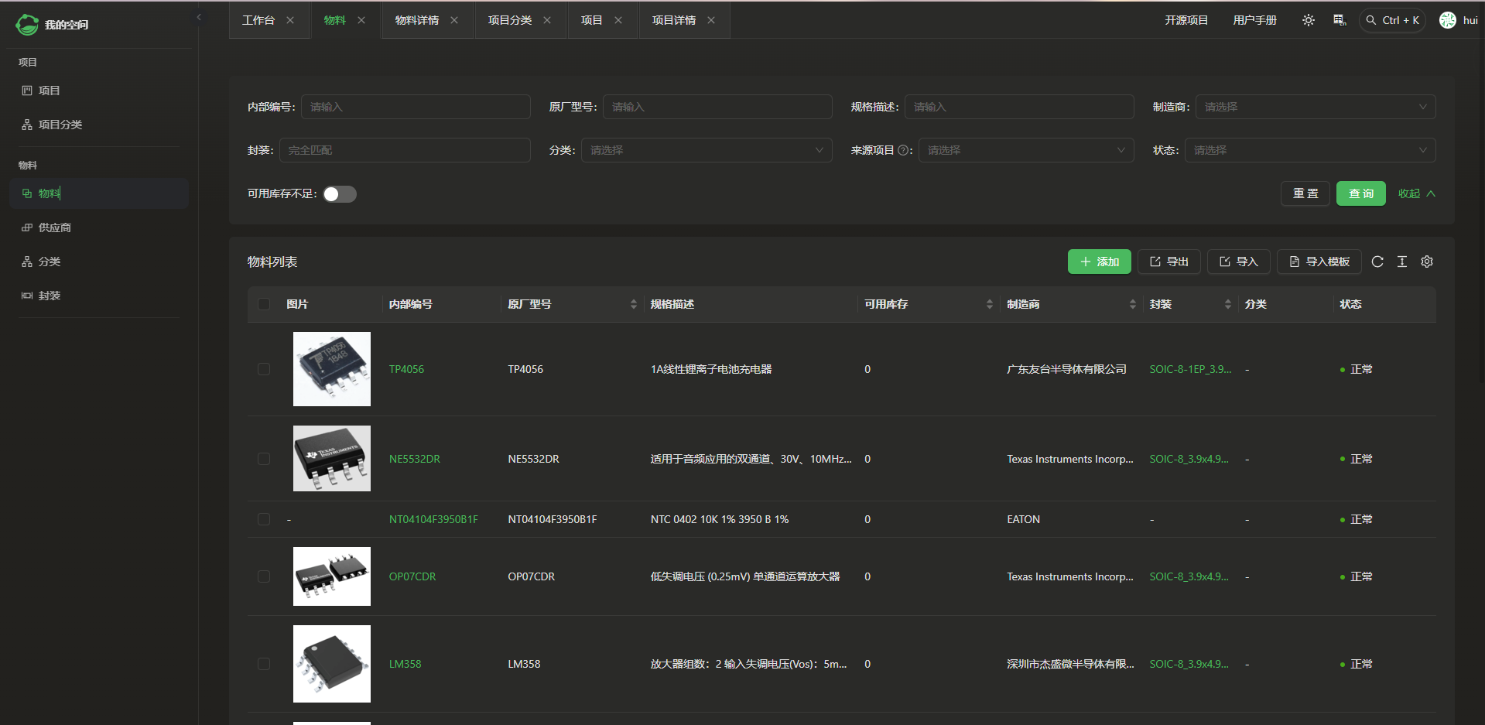The image size is (1485, 725).
Task: Click the OP07CDR chip thumbnail image
Action: 332,576
